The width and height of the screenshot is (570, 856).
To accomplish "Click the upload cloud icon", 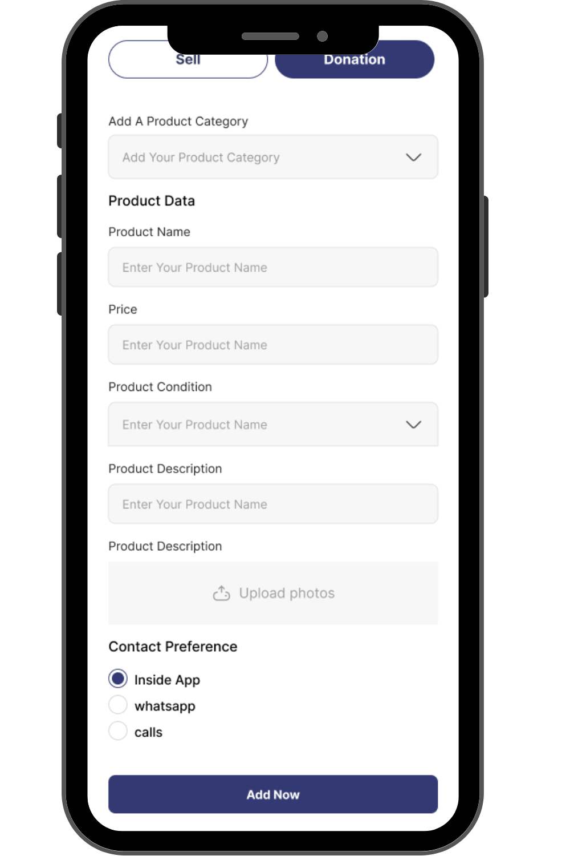I will 221,593.
